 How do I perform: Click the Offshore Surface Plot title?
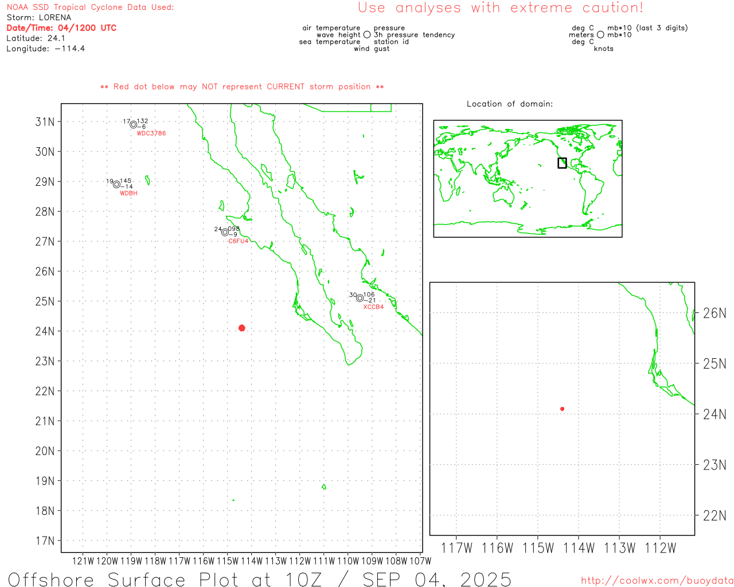(260, 579)
